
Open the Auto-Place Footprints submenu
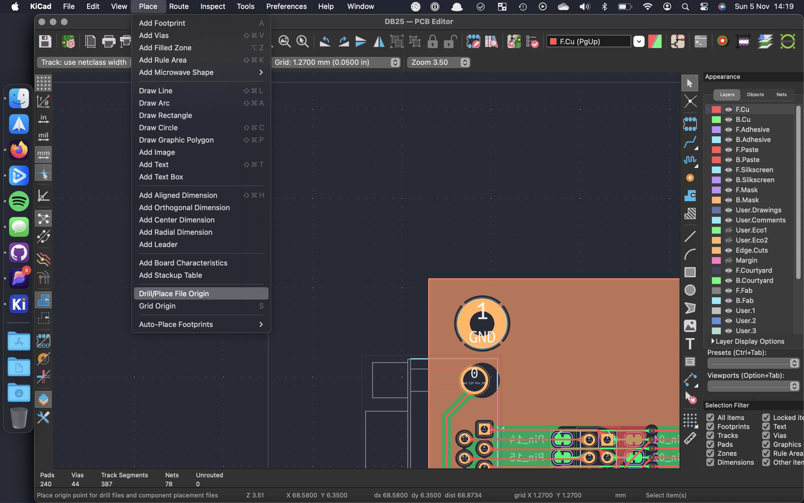pos(201,324)
